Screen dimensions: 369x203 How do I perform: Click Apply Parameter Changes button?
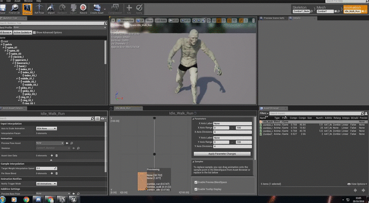coord(222,154)
